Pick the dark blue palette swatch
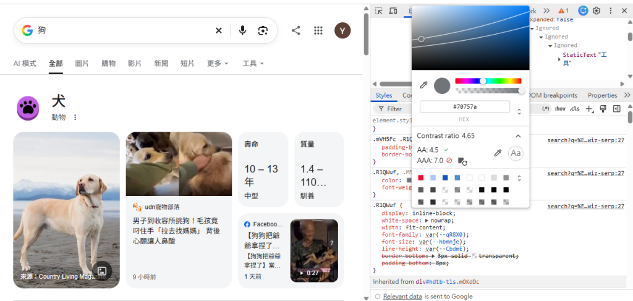633x301 pixels. (x=445, y=177)
